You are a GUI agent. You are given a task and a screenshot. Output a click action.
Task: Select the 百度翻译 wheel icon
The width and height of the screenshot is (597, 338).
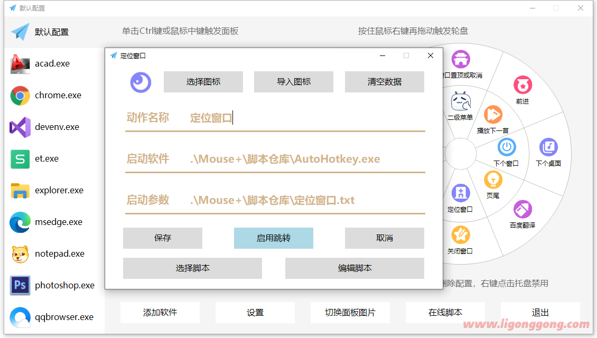click(523, 210)
